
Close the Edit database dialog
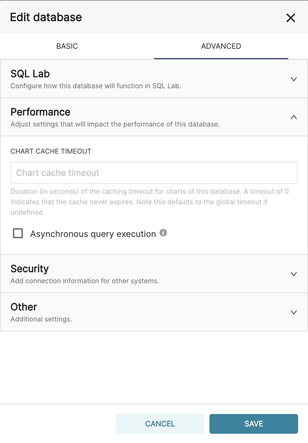coord(290,18)
